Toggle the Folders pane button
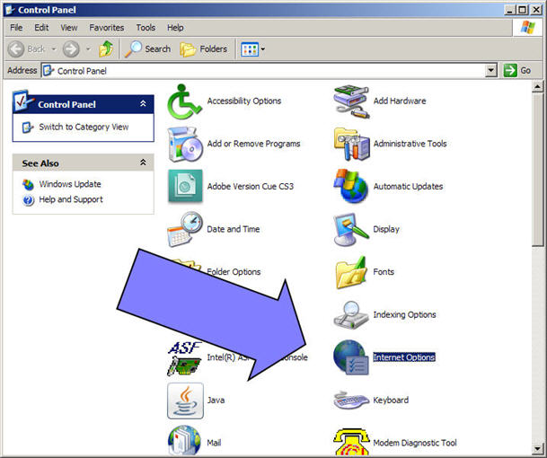547x458 pixels. [204, 49]
